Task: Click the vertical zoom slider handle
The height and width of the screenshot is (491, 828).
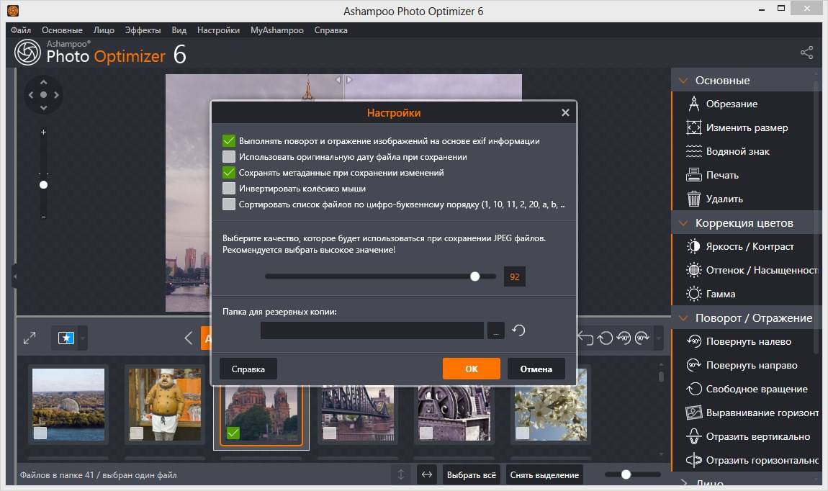Action: pos(43,185)
